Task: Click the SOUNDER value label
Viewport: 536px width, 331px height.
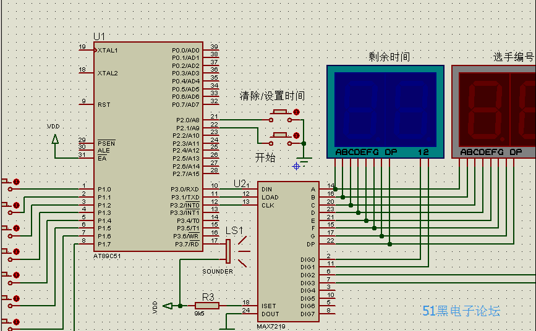Action: [x=218, y=272]
